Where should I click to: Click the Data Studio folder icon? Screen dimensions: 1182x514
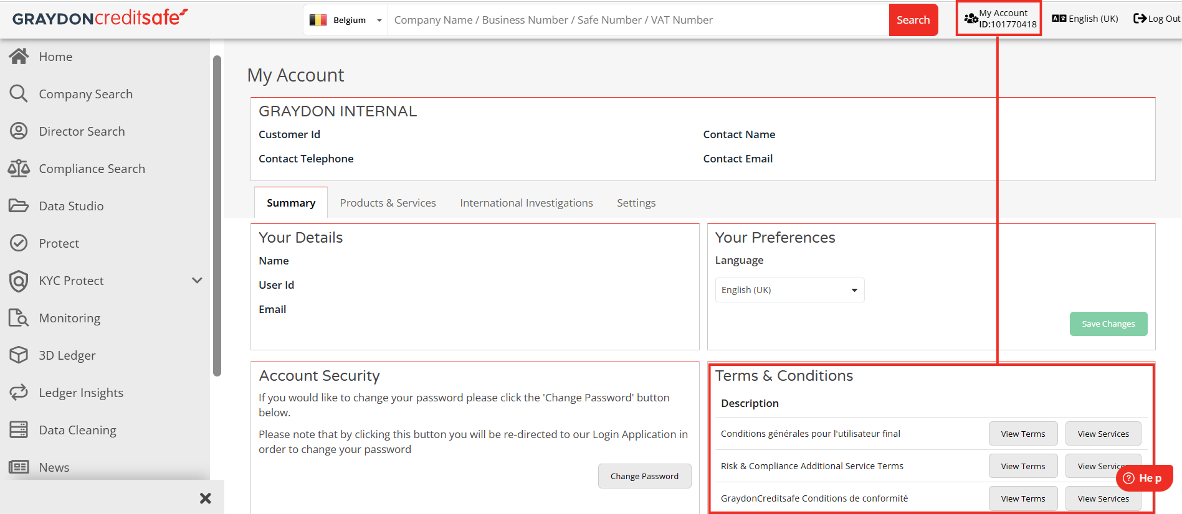click(x=19, y=206)
